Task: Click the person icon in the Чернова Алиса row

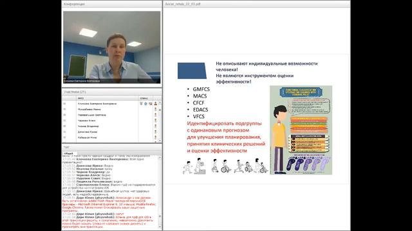Action: click(156, 121)
